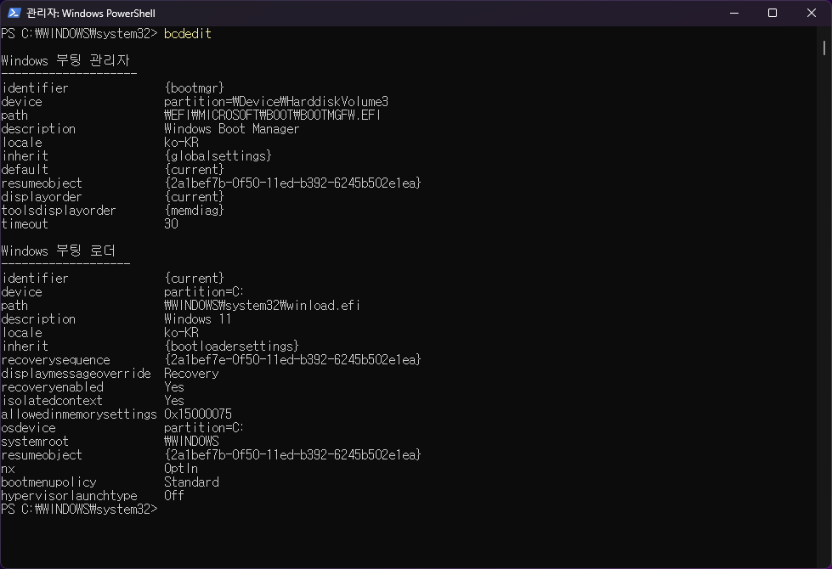The image size is (832, 569).
Task: Click the OptIn nx value
Action: [x=181, y=468]
